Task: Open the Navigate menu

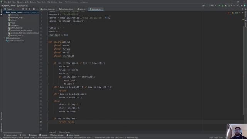Action: [x=20, y=2]
